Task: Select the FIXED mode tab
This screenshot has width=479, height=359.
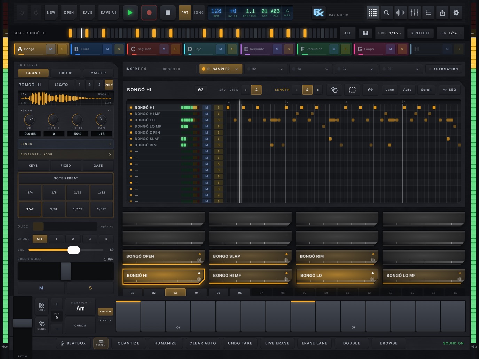Action: (66, 166)
